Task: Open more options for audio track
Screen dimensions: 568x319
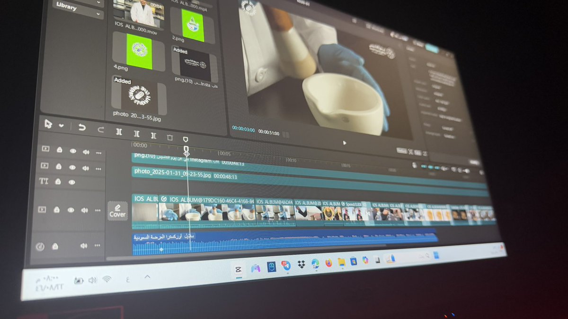Action: point(97,246)
